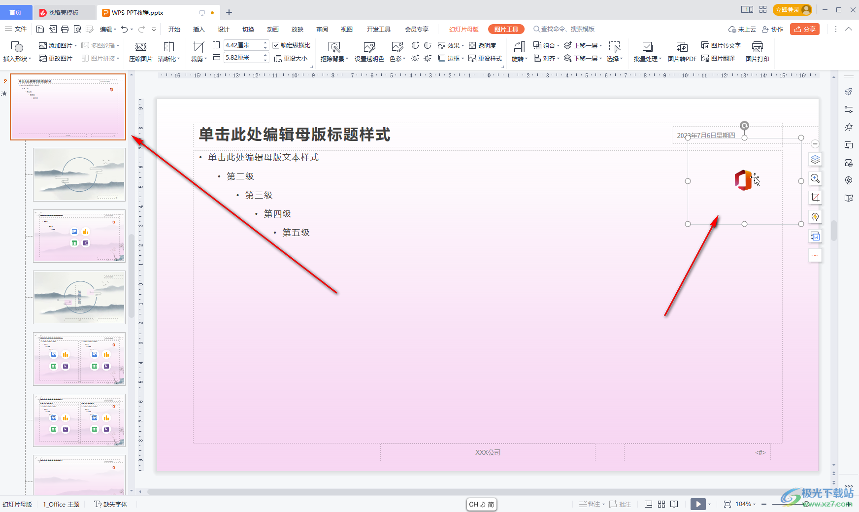Click the Change Picture (更改图片) button
The width and height of the screenshot is (859, 512).
pyautogui.click(x=56, y=58)
